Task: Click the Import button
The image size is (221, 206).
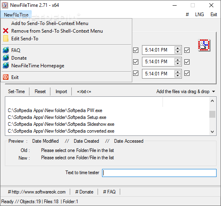Action: tap(61, 92)
